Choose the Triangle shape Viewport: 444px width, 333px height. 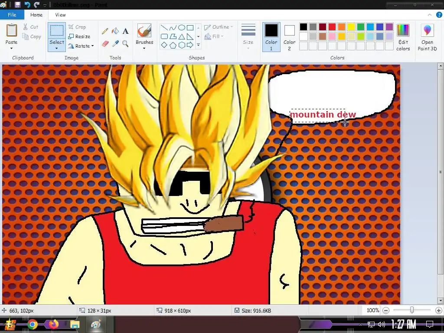[x=182, y=36]
